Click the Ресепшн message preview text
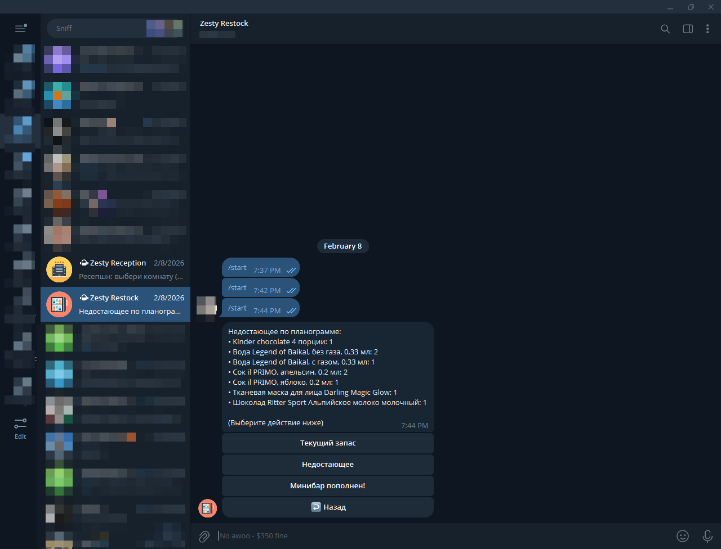Viewport: 721px width, 549px height. (131, 277)
